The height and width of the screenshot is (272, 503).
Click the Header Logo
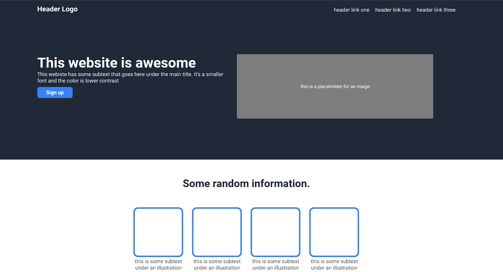click(x=57, y=9)
